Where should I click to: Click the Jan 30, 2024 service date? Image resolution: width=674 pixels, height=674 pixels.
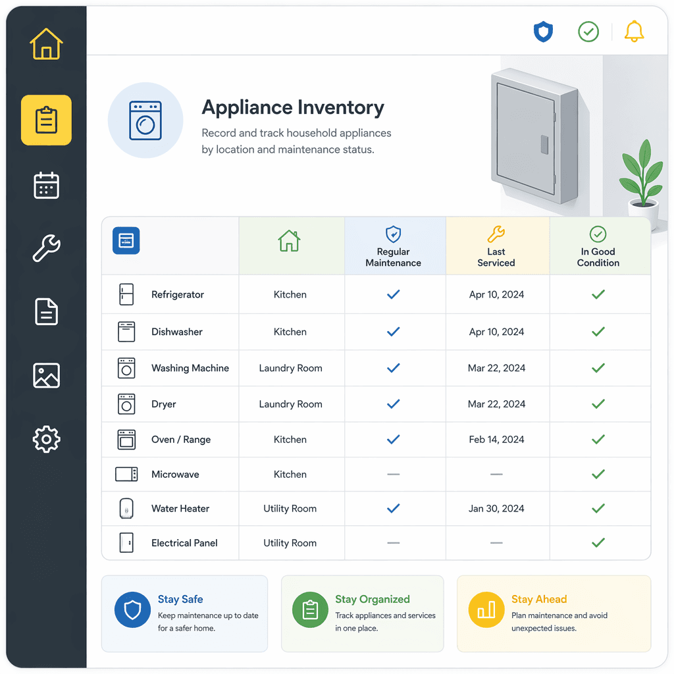click(496, 509)
